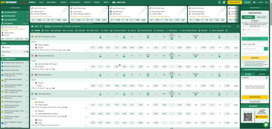This screenshot has height=129, width=272.
Task: Switch to the Recommended tab in matches bar
Action: (x=57, y=26)
